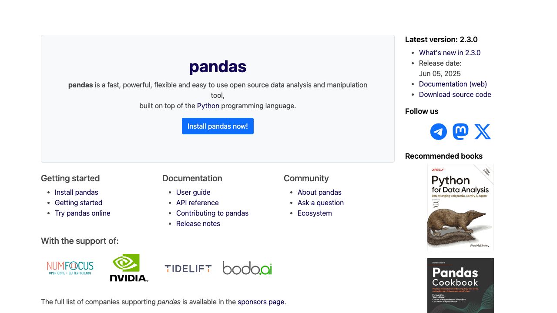Click Download source code
The height and width of the screenshot is (313, 557).
pyautogui.click(x=455, y=94)
